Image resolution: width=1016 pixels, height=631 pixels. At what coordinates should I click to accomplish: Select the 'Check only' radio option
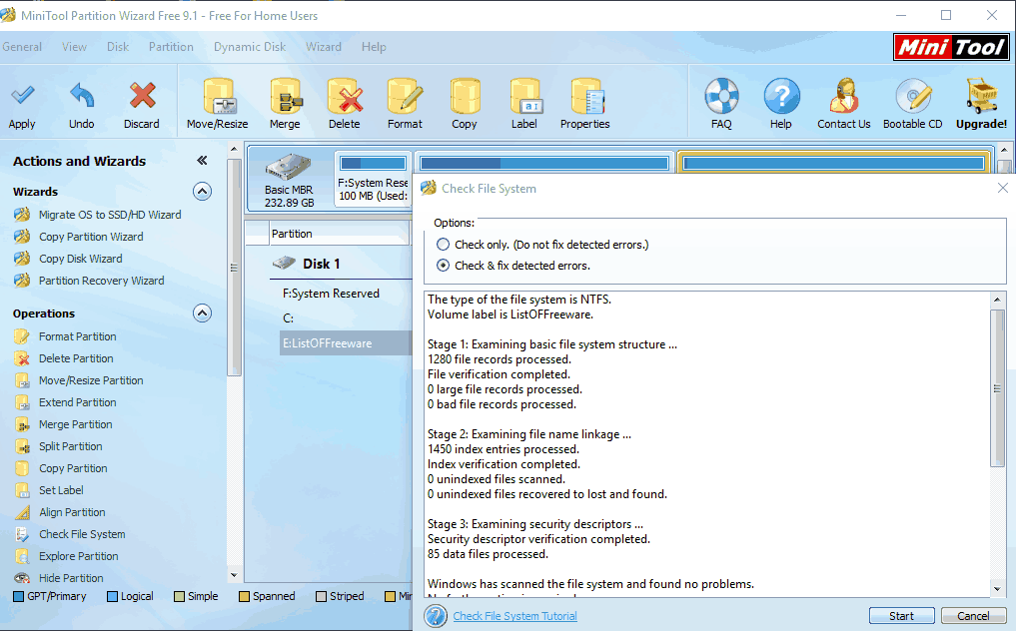point(444,245)
